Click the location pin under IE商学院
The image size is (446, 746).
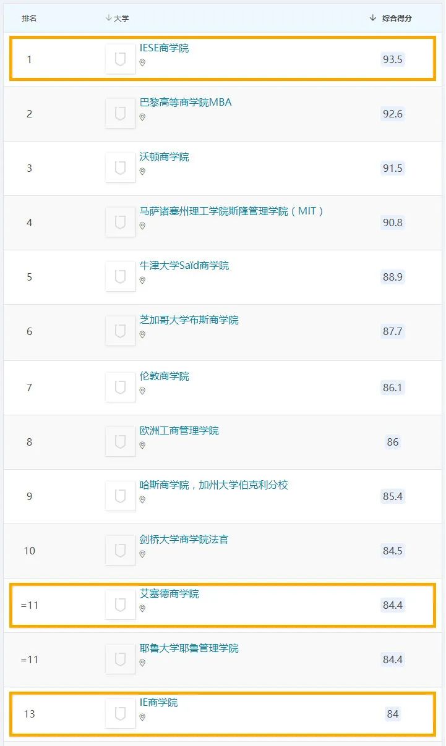tap(142, 718)
